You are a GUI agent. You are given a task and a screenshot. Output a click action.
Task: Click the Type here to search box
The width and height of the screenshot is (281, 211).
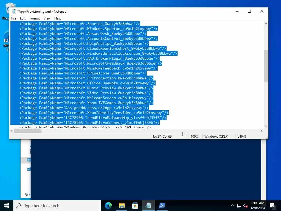pyautogui.click(x=57, y=206)
